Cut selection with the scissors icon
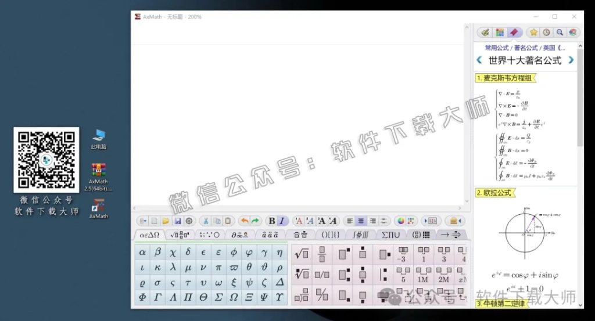Image resolution: width=595 pixels, height=321 pixels. [206, 221]
